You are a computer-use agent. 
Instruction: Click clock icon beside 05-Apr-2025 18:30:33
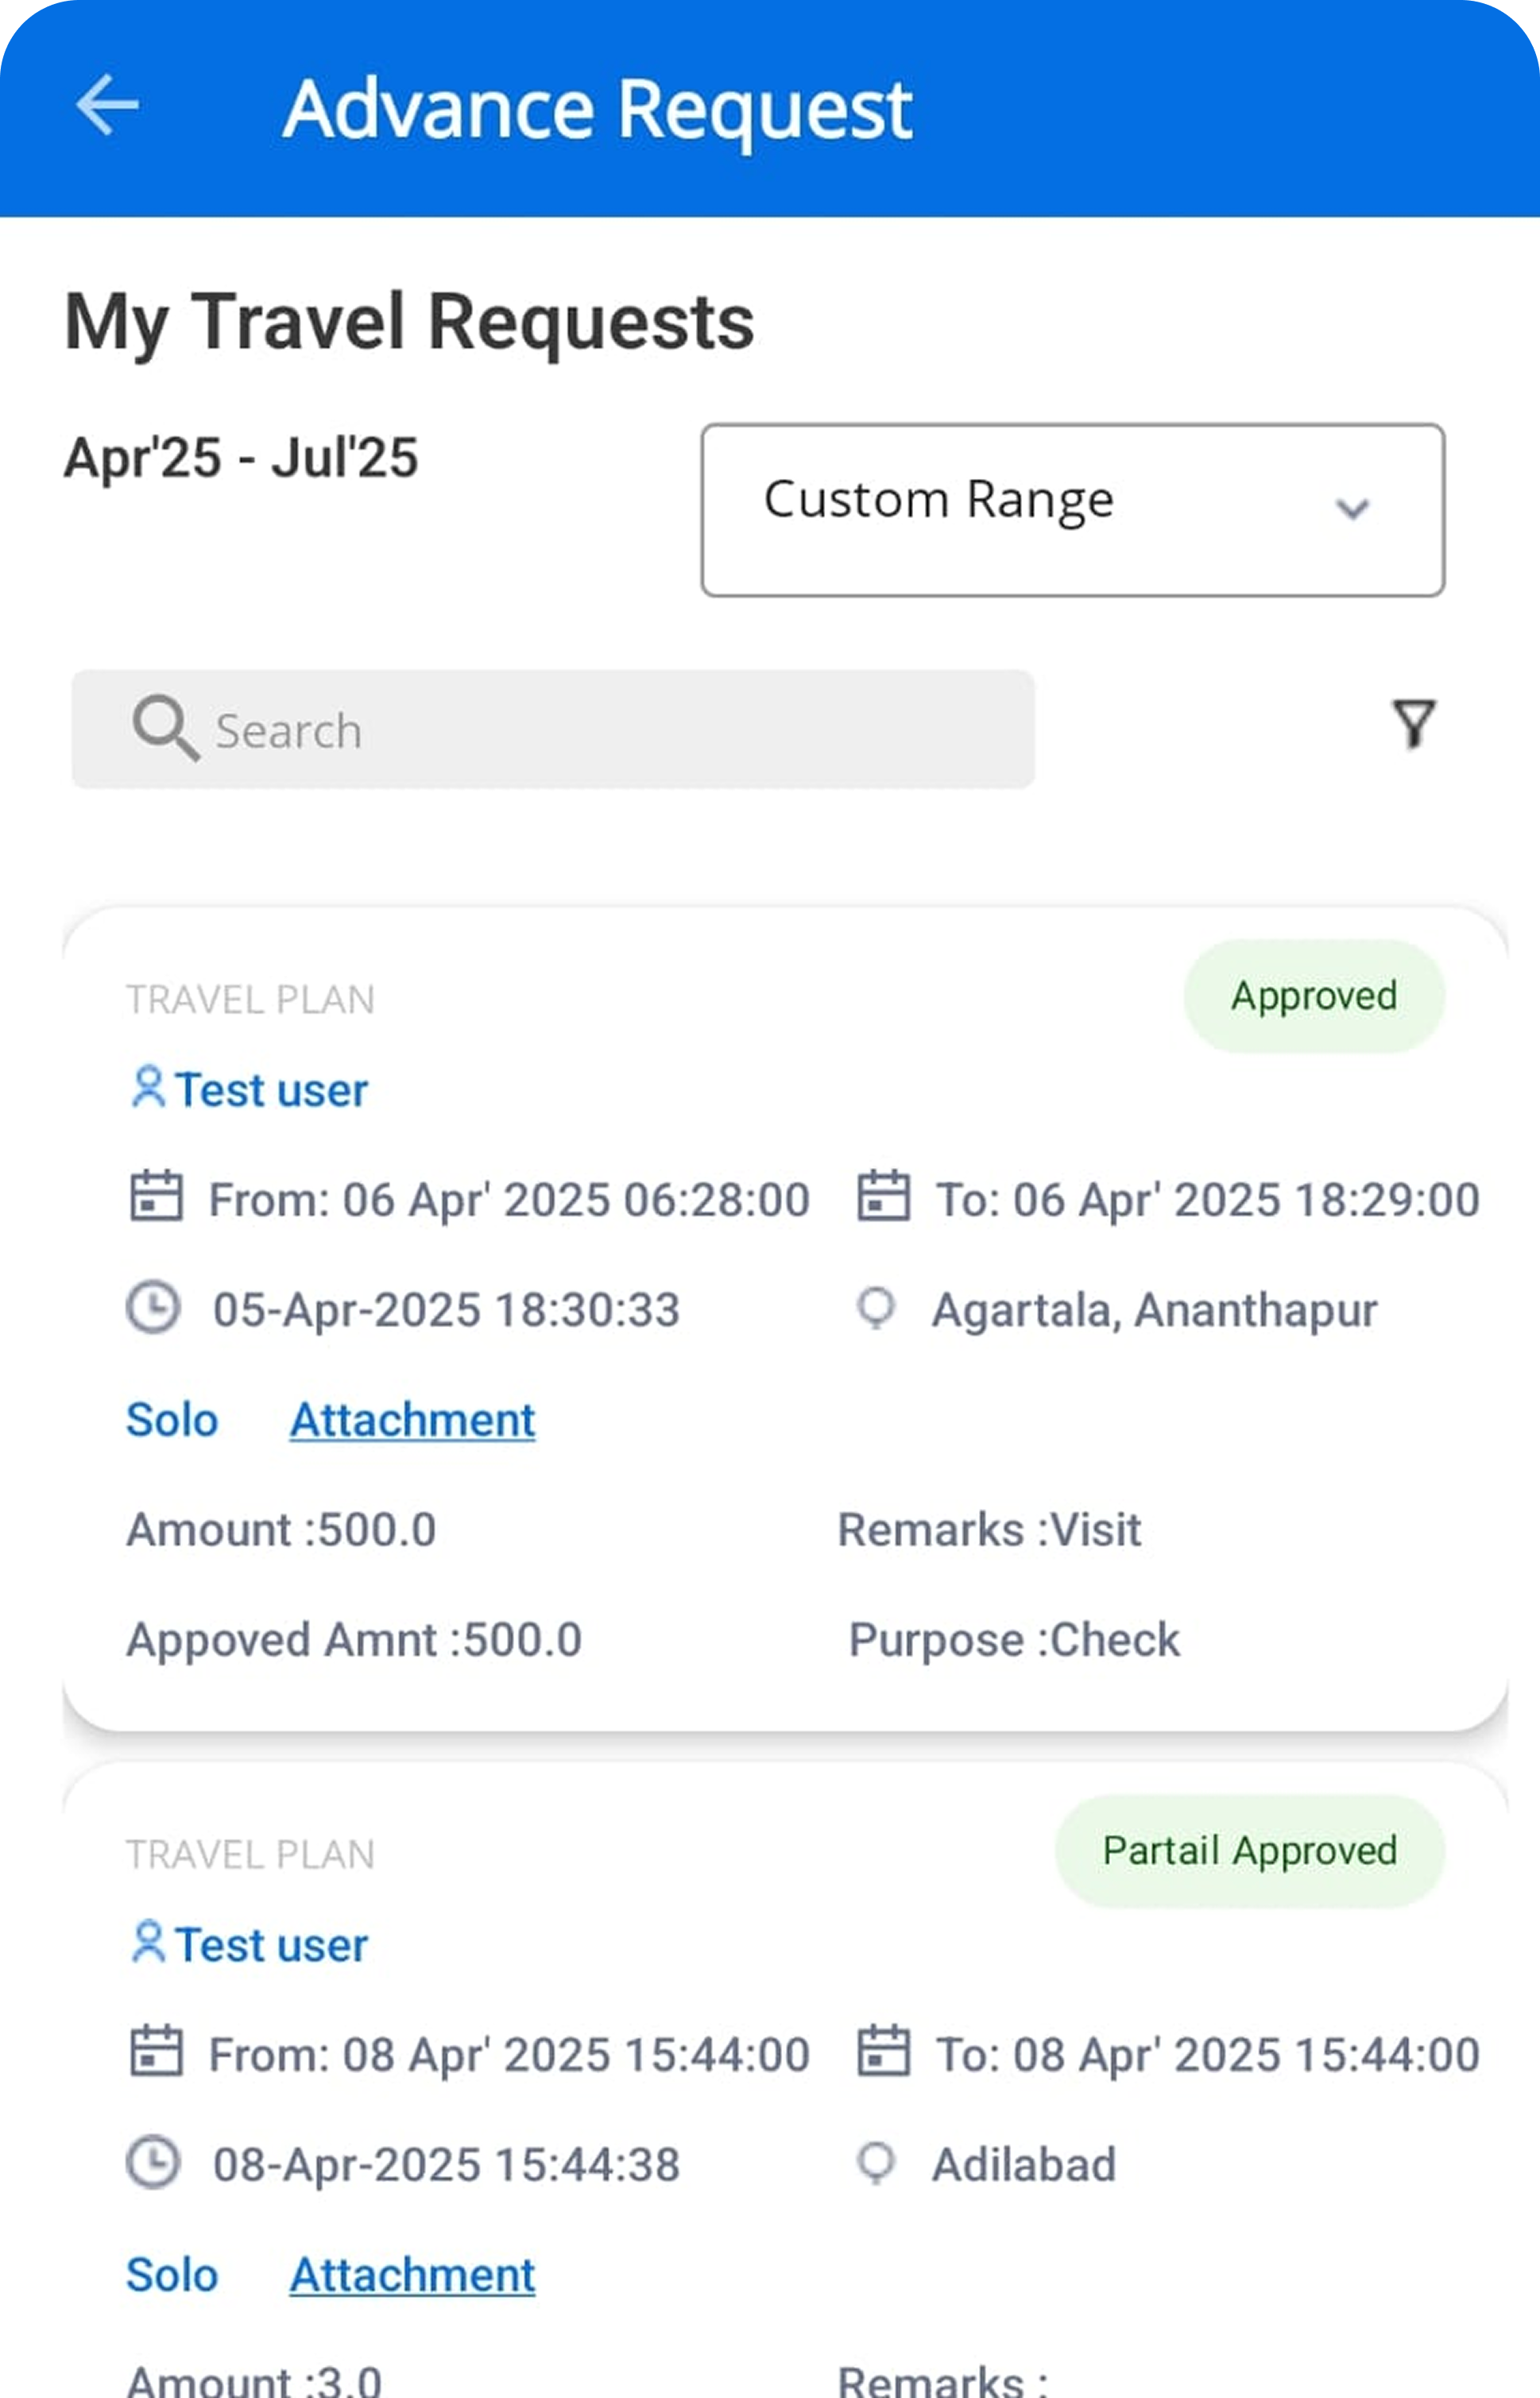pos(153,1307)
